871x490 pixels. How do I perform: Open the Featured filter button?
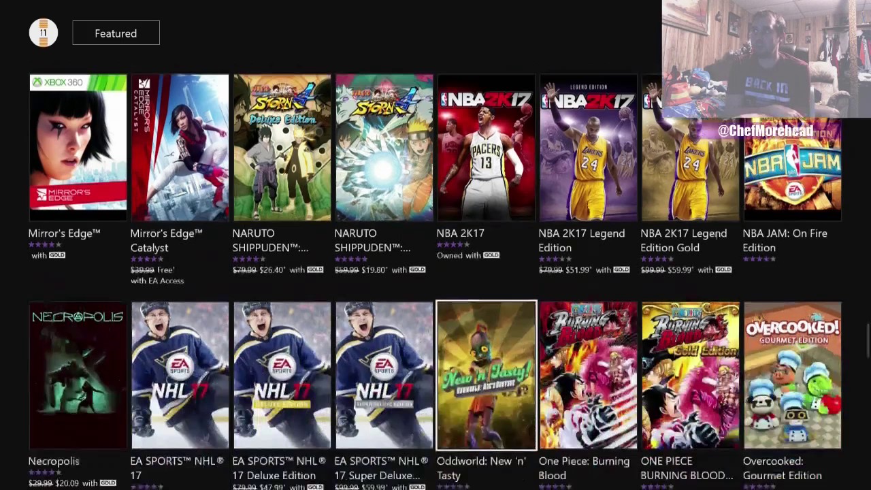pos(116,33)
